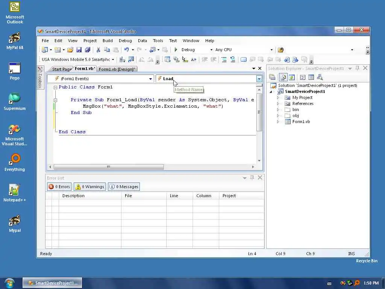The width and height of the screenshot is (385, 289).
Task: Toggle the 0 Warnings filter button
Action: click(x=89, y=187)
